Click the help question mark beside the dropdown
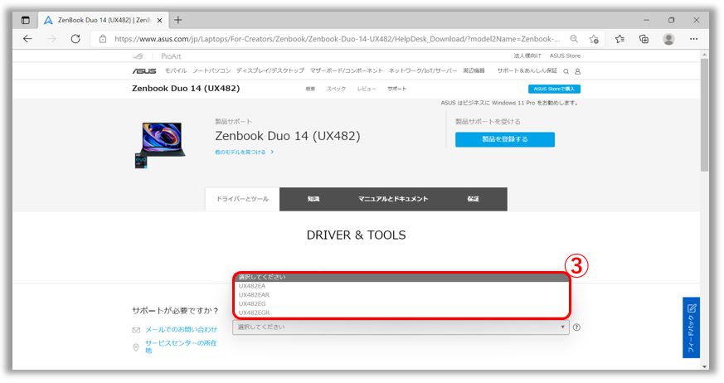The image size is (724, 383). pyautogui.click(x=576, y=327)
